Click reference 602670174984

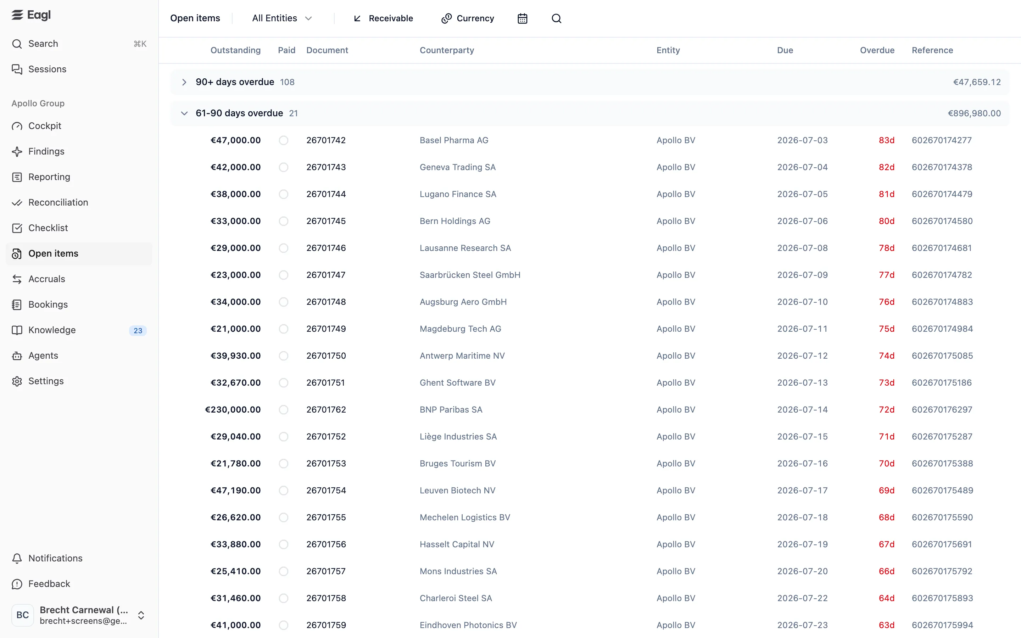942,329
